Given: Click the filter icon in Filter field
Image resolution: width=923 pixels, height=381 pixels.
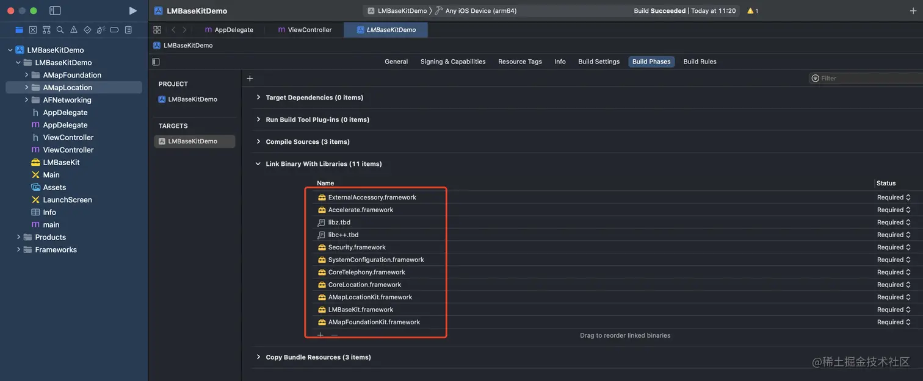Looking at the screenshot, I should point(815,78).
